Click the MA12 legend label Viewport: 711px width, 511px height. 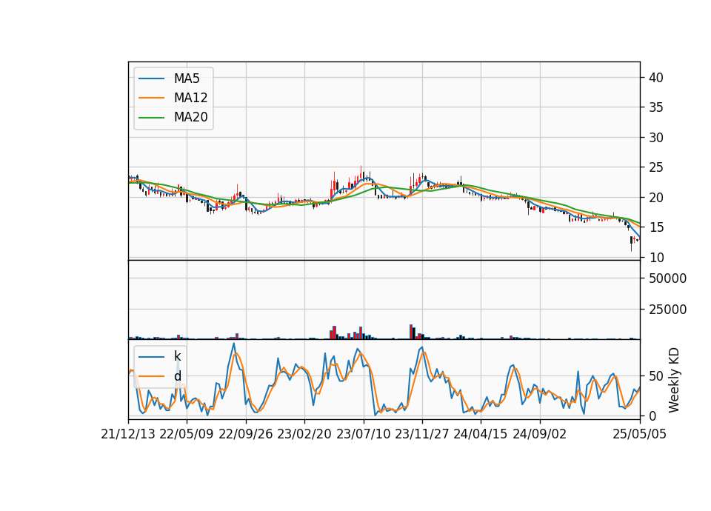click(x=190, y=98)
